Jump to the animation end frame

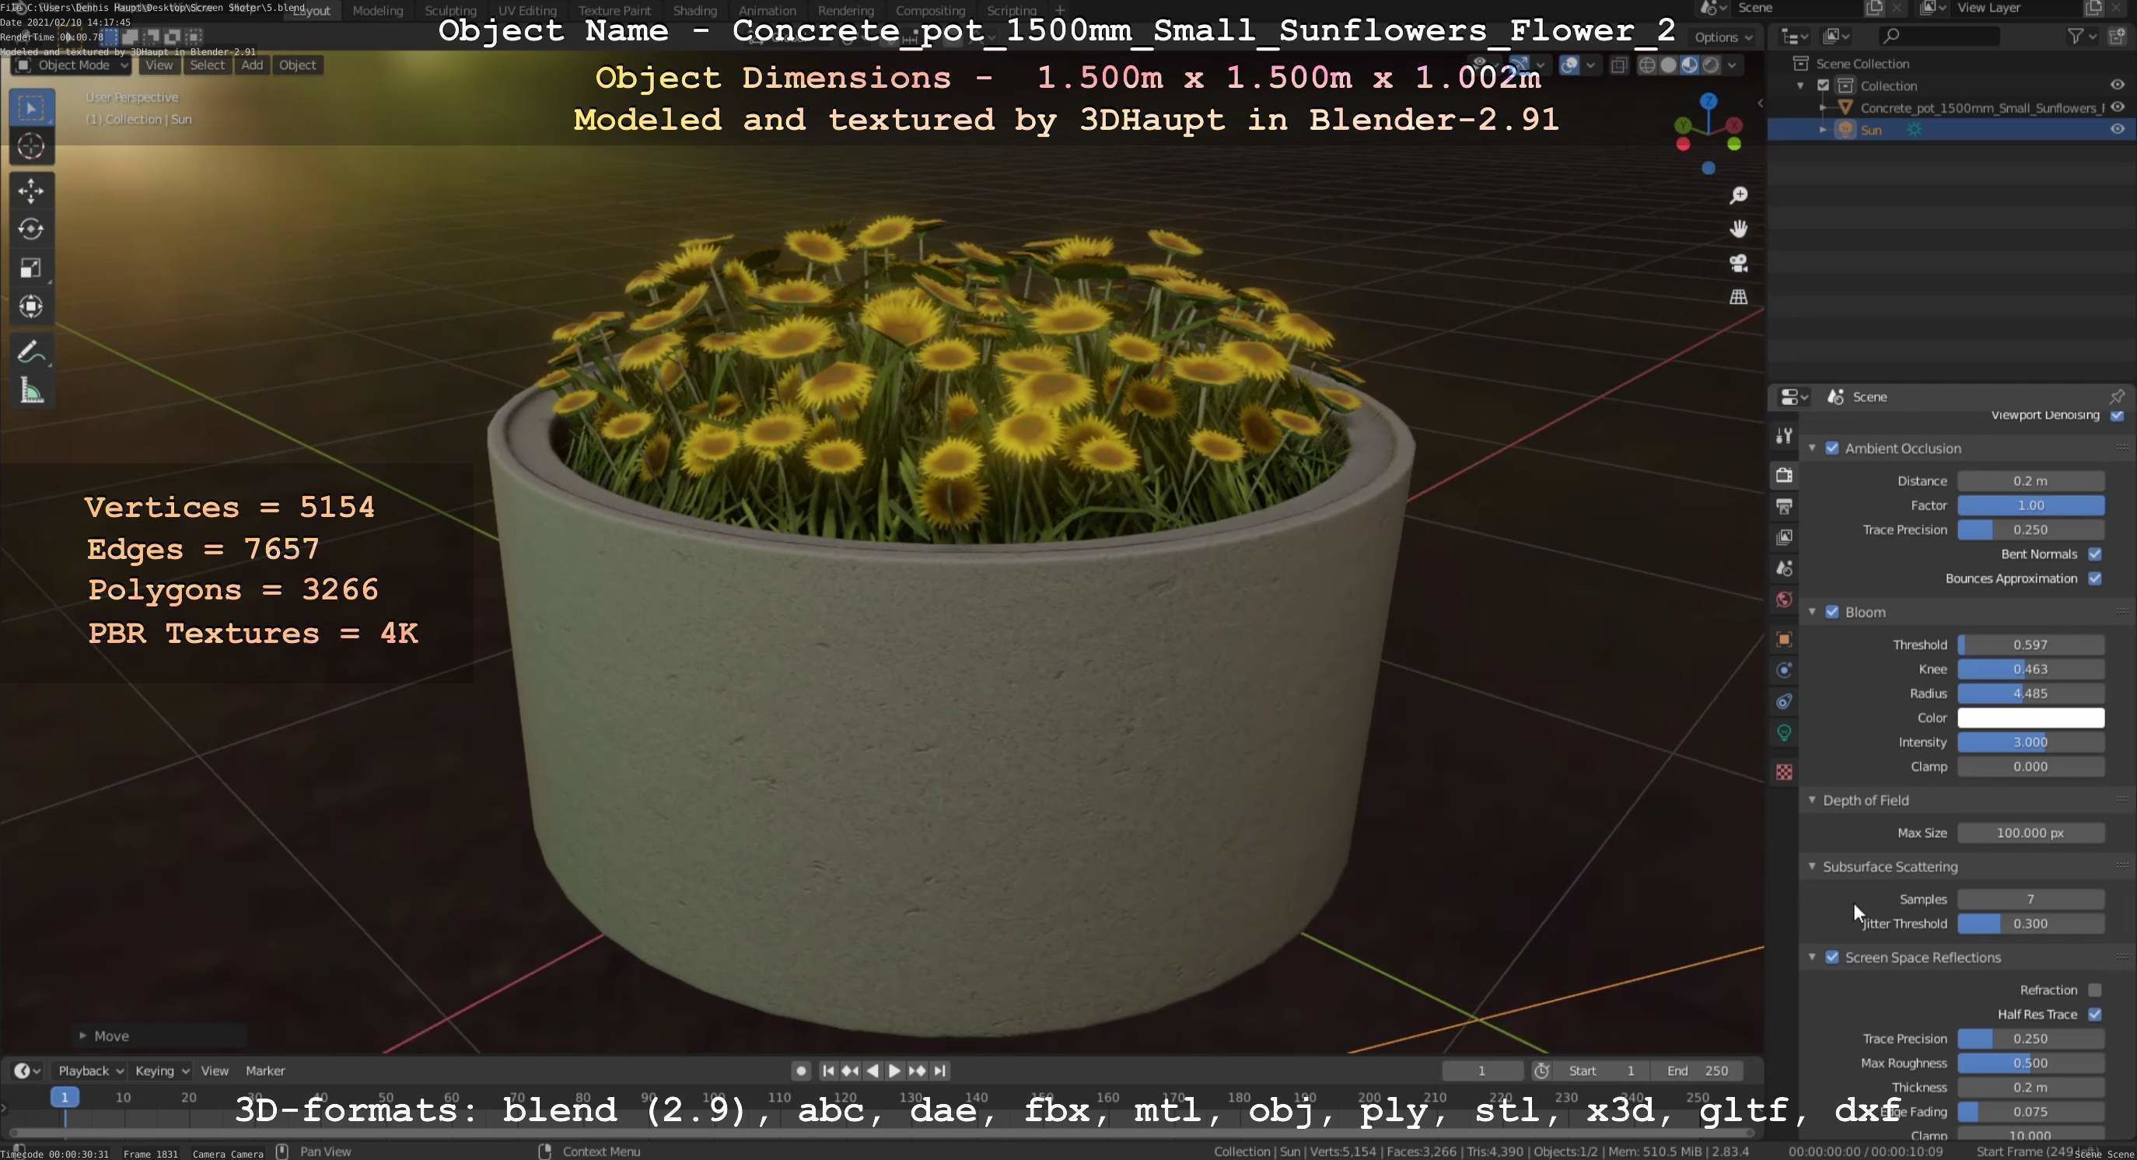pyautogui.click(x=940, y=1071)
